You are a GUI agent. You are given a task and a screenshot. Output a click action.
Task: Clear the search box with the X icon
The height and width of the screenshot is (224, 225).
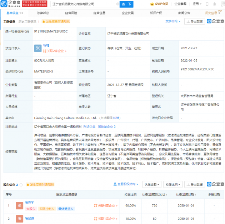point(117,4)
